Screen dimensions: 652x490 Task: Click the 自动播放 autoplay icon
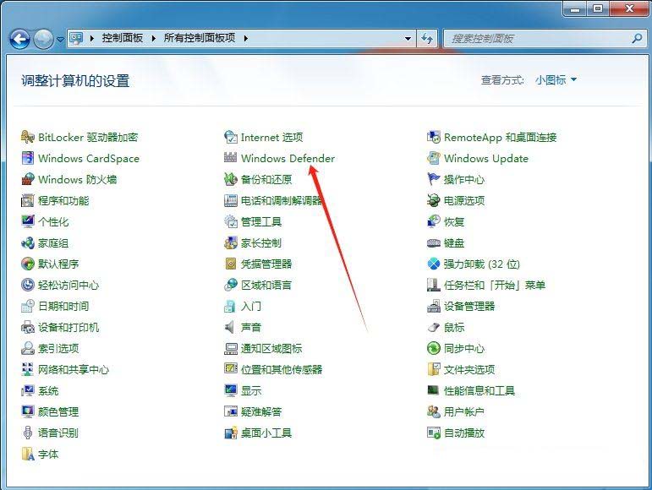click(434, 433)
